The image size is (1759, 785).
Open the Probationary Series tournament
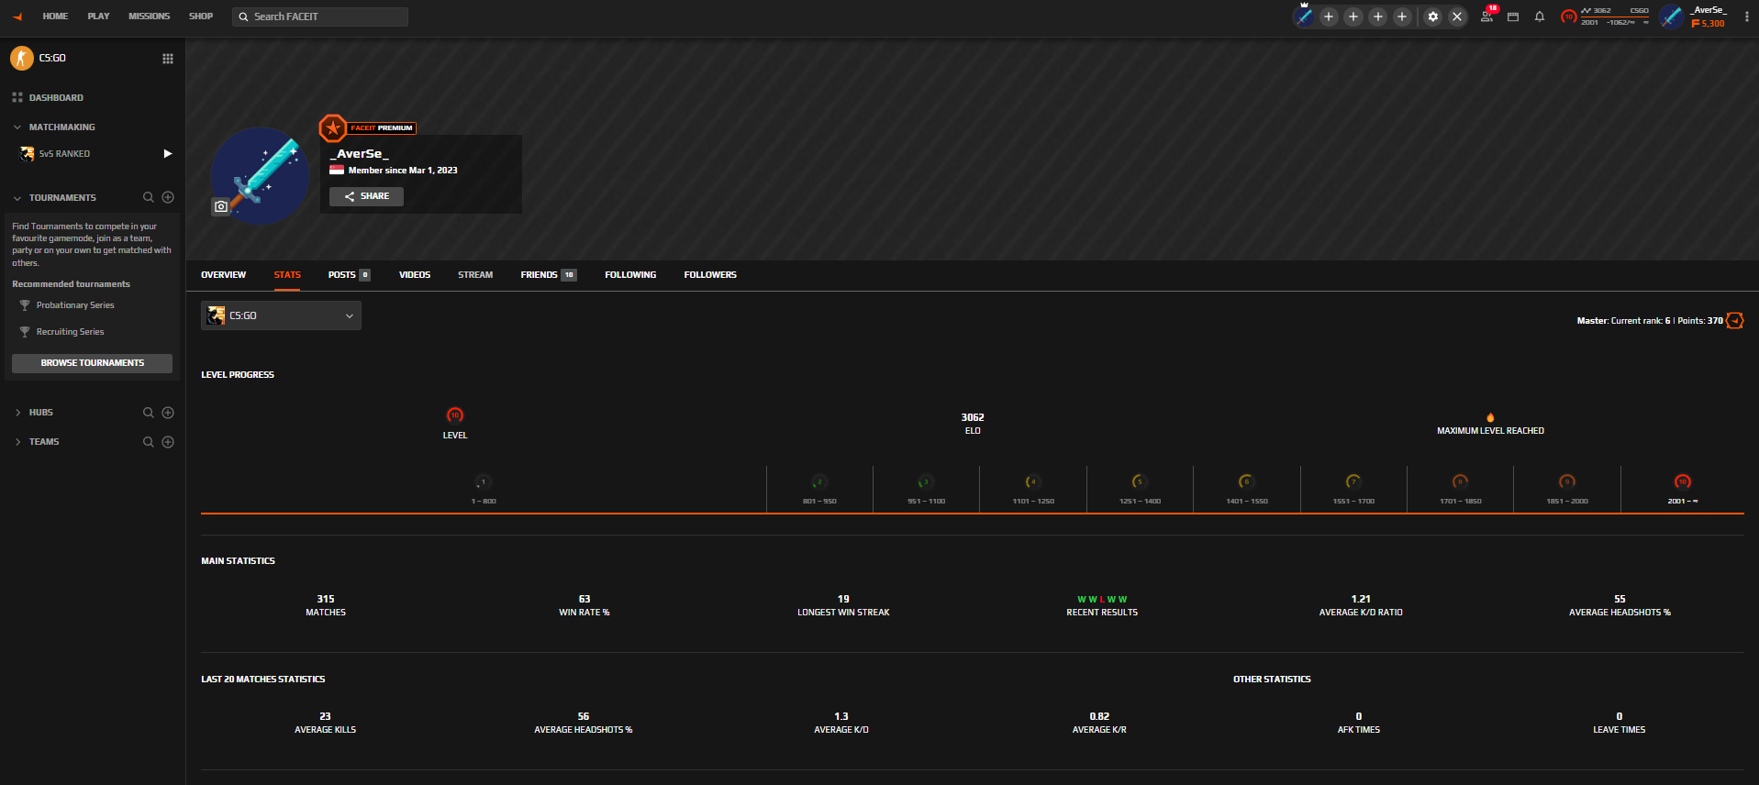pyautogui.click(x=75, y=305)
